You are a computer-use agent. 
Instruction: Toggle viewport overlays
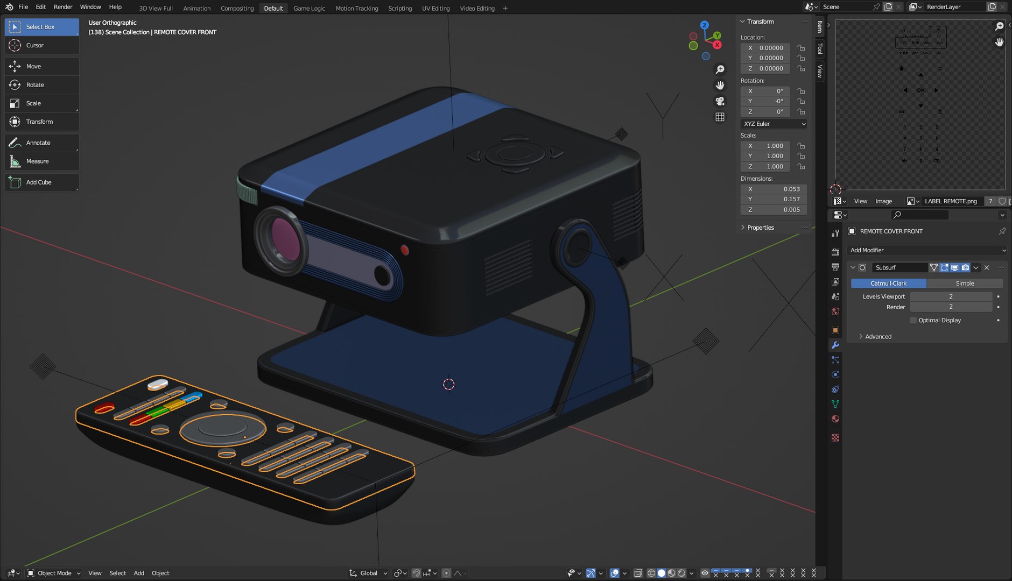point(614,573)
